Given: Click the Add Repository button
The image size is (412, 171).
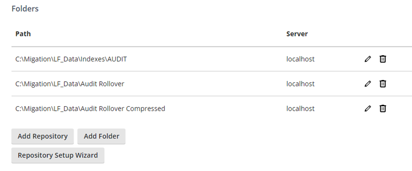Looking at the screenshot, I should (43, 136).
